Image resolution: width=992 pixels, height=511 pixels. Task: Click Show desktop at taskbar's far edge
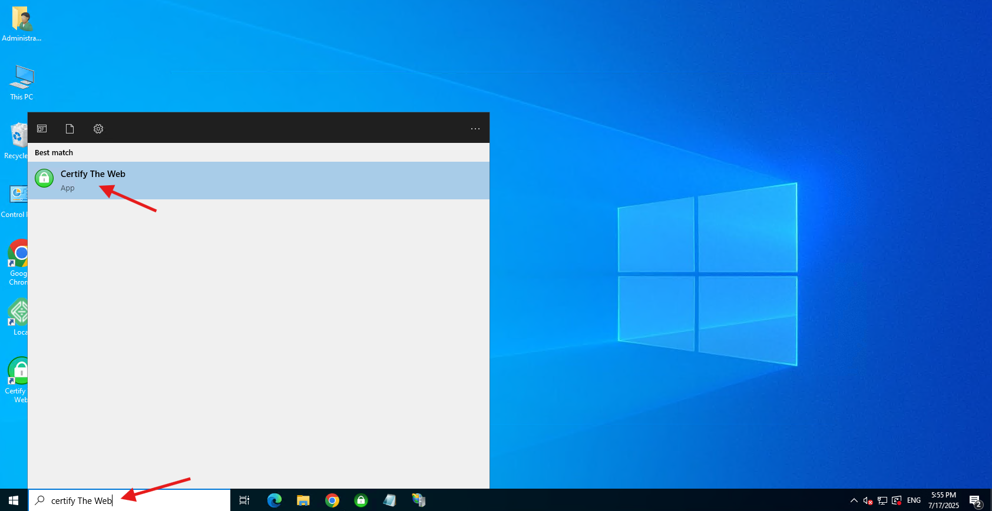[x=990, y=500]
